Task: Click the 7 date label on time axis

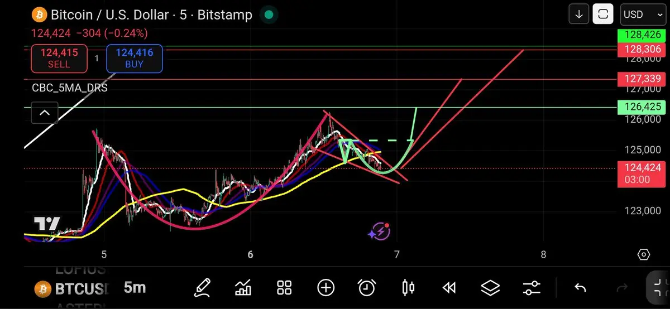Action: 397,255
